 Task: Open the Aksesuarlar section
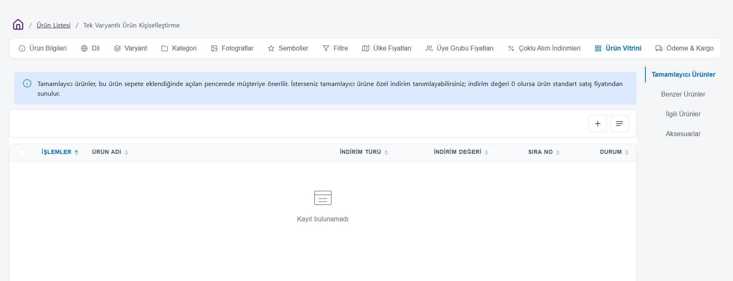[x=683, y=134]
